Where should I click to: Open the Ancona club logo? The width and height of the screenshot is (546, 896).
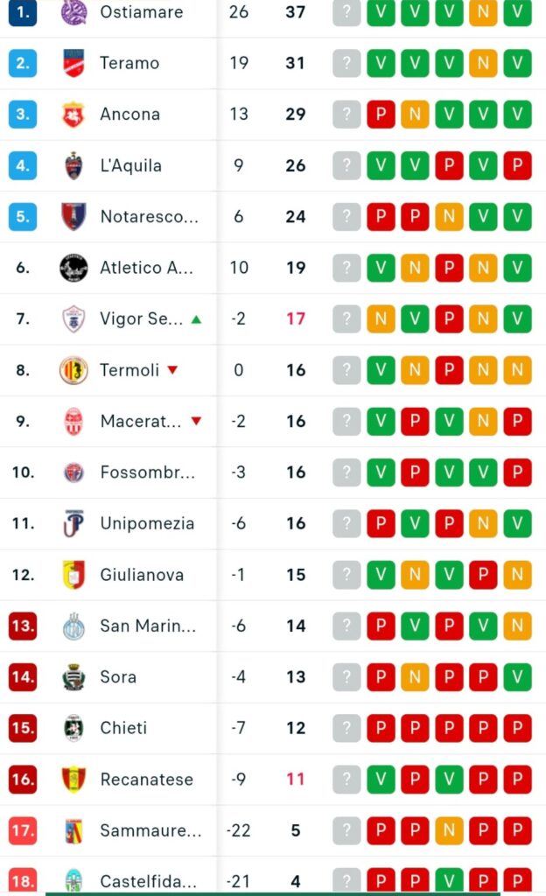tap(73, 115)
